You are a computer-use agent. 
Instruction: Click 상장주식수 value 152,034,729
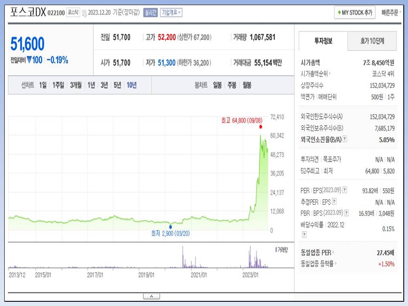(x=382, y=85)
